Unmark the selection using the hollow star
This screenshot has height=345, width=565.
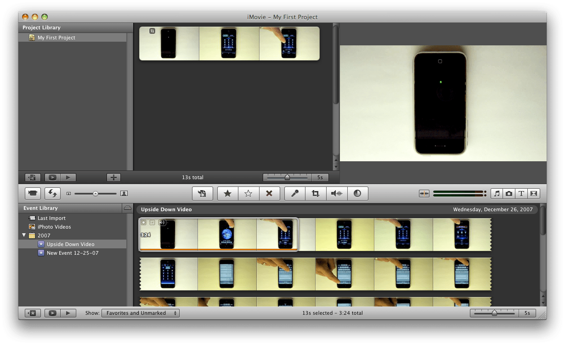(x=249, y=193)
